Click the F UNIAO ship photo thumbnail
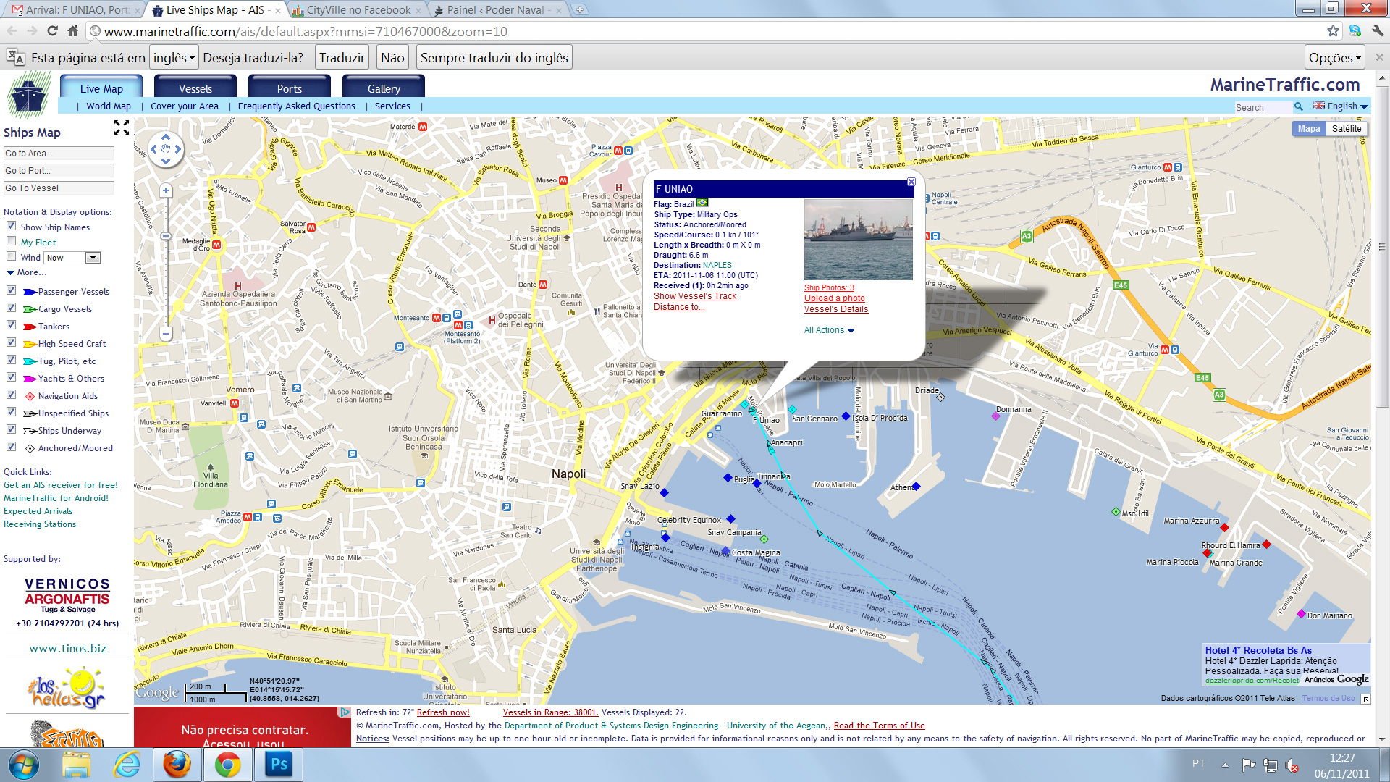Screen dimensions: 1390x782 coord(859,240)
